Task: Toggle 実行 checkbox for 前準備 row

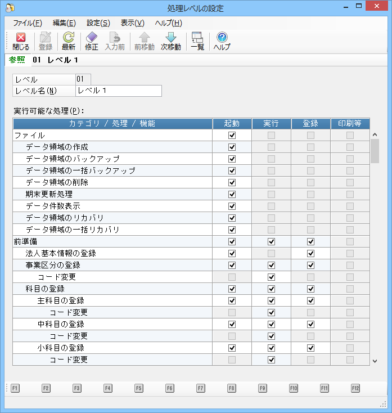Action: pos(271,241)
